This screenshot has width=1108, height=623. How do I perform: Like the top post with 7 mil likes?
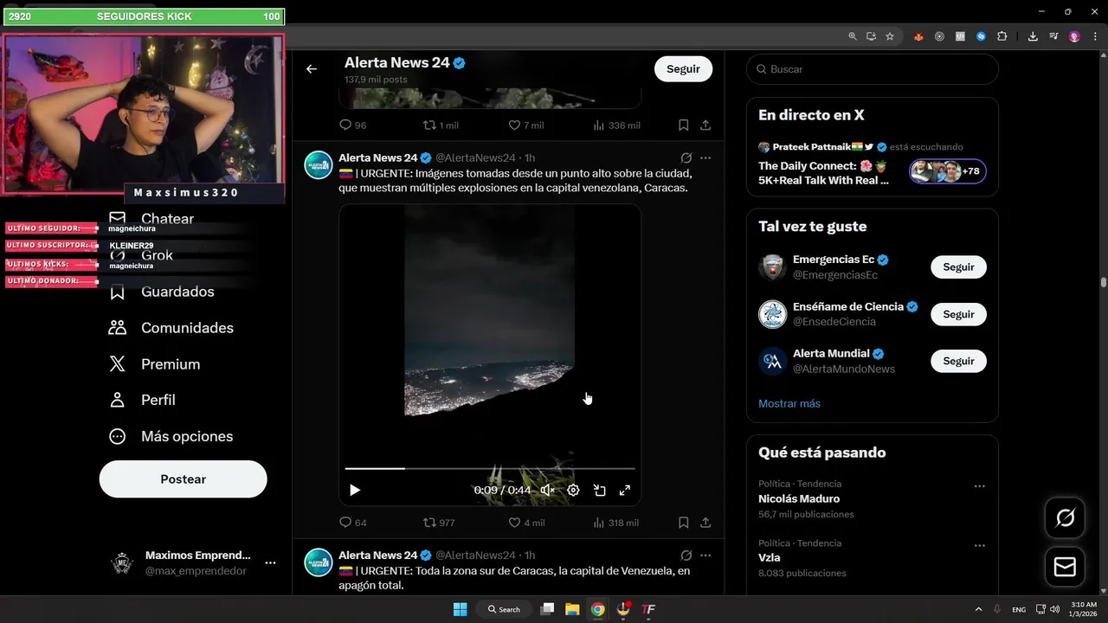(x=526, y=125)
